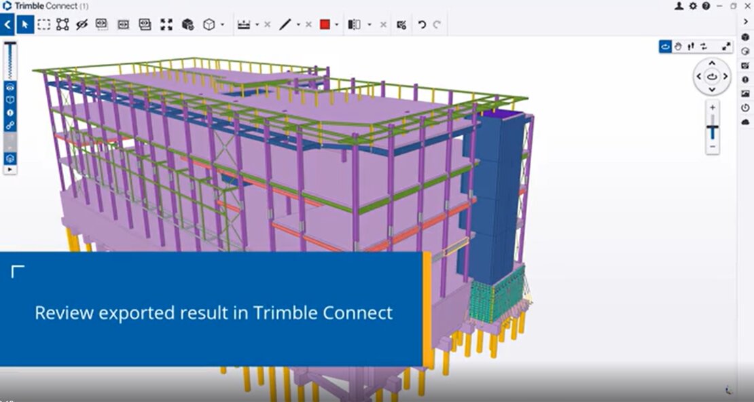
Task: Open the second right sidebar panel icon
Action: tap(745, 51)
